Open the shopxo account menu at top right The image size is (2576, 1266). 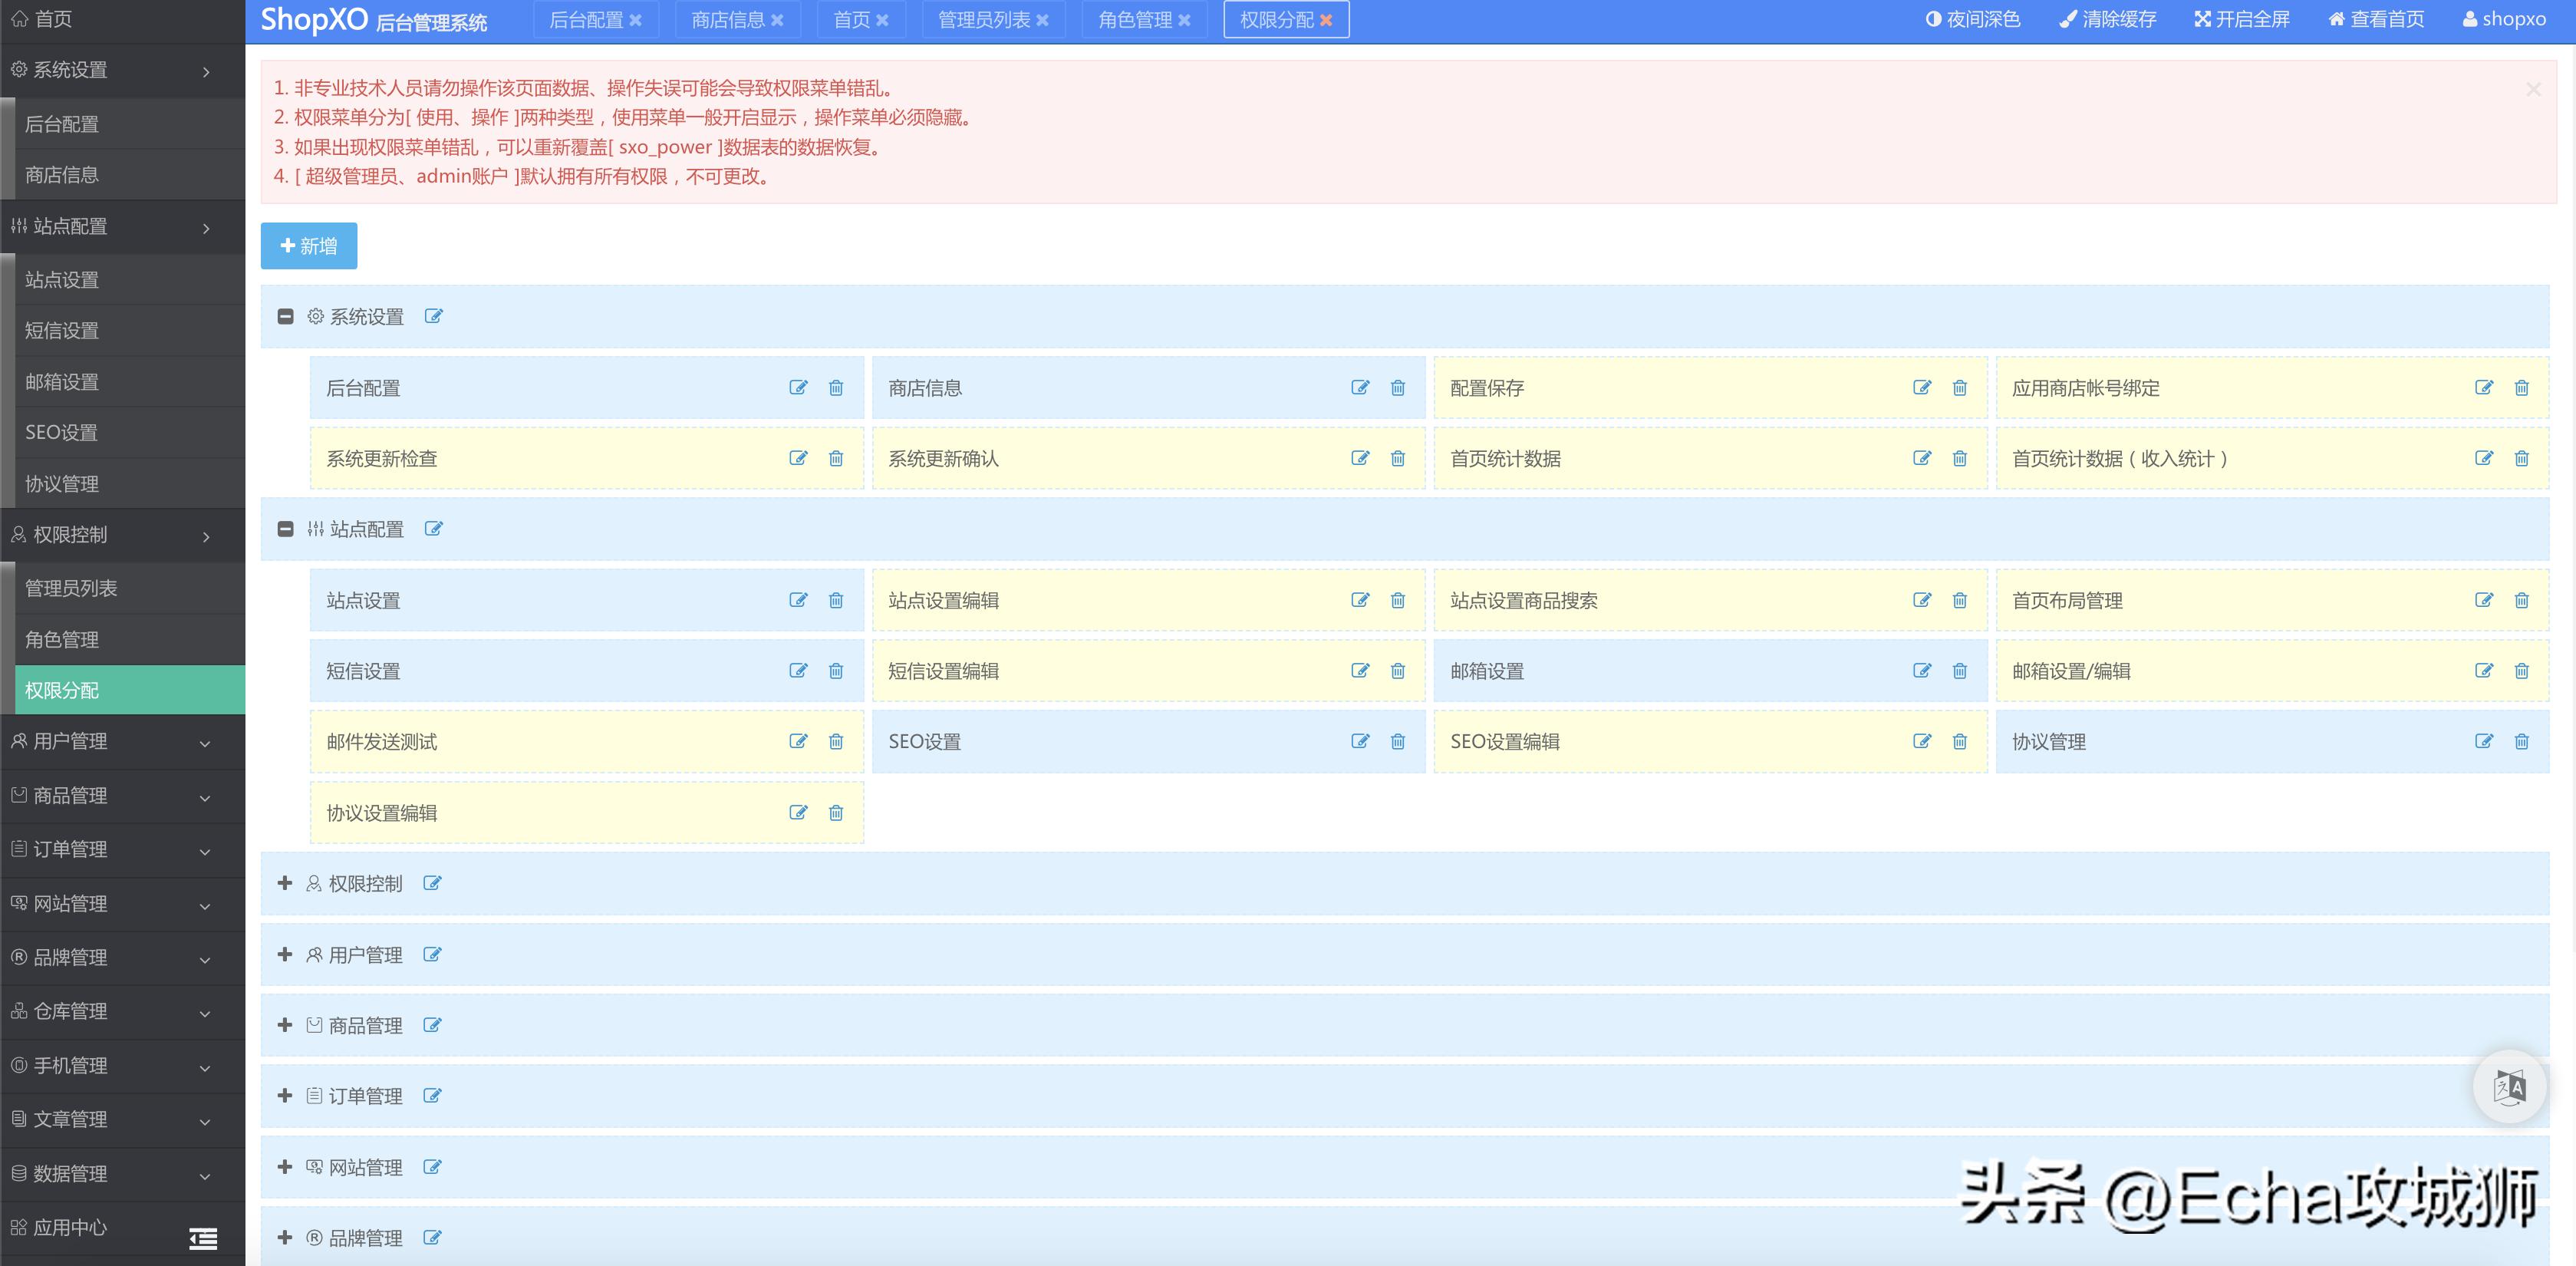coord(2504,19)
